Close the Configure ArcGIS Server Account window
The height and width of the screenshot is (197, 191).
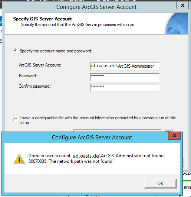[x=182, y=5]
